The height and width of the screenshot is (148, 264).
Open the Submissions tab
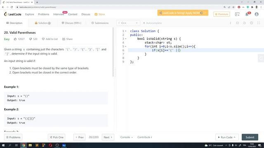100,23
